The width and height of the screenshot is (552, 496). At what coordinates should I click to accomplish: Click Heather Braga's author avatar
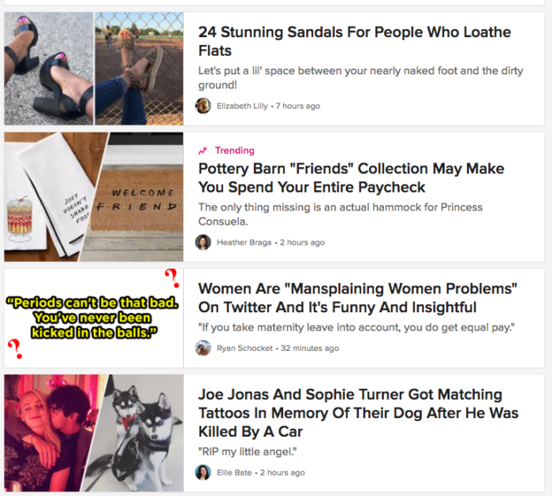tap(203, 242)
